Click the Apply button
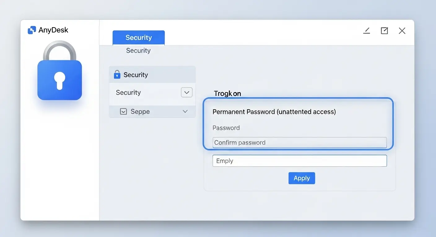This screenshot has height=237, width=436. click(302, 178)
